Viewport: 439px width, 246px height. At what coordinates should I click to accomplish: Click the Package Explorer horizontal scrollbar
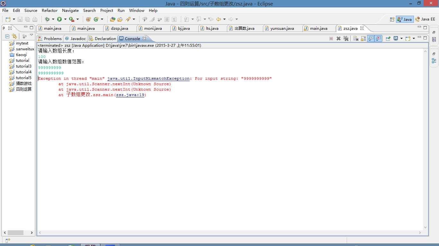[x=18, y=233]
